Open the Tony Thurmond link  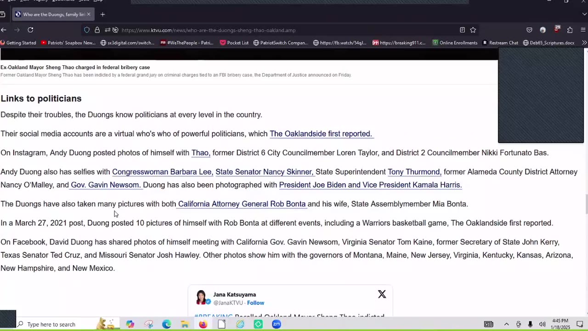(414, 172)
